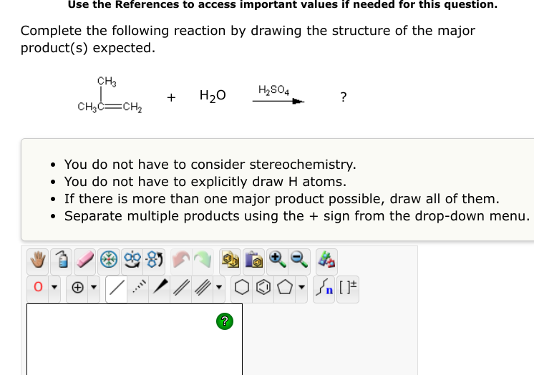Screen dimensions: 534x375
Task: Select the pink eraser tool
Action: click(x=84, y=260)
